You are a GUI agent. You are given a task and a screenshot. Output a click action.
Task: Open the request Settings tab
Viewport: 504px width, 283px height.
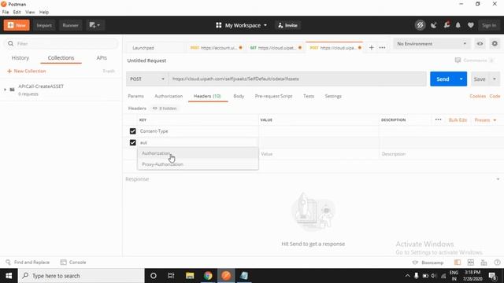pos(333,96)
